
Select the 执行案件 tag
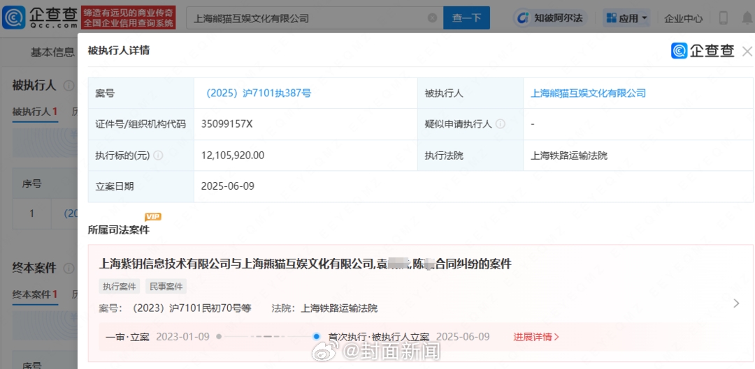(x=120, y=287)
